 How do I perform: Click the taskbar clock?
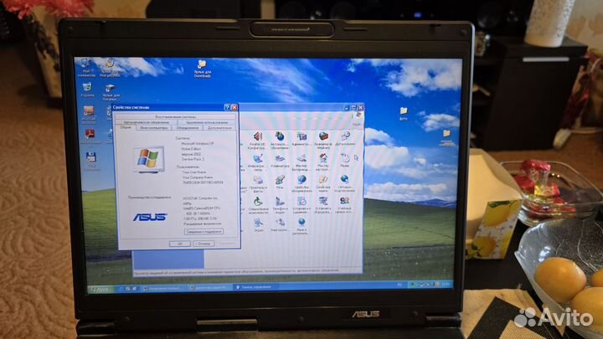(446, 284)
